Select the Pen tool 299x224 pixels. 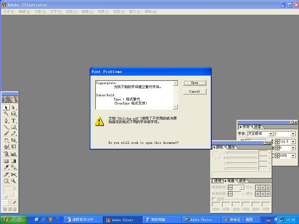tap(6, 121)
